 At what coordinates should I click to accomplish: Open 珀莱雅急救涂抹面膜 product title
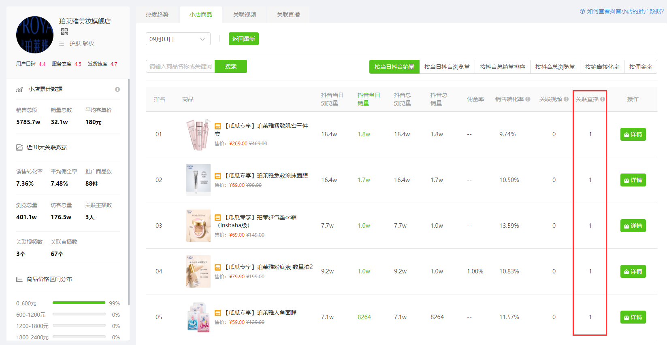pos(266,176)
